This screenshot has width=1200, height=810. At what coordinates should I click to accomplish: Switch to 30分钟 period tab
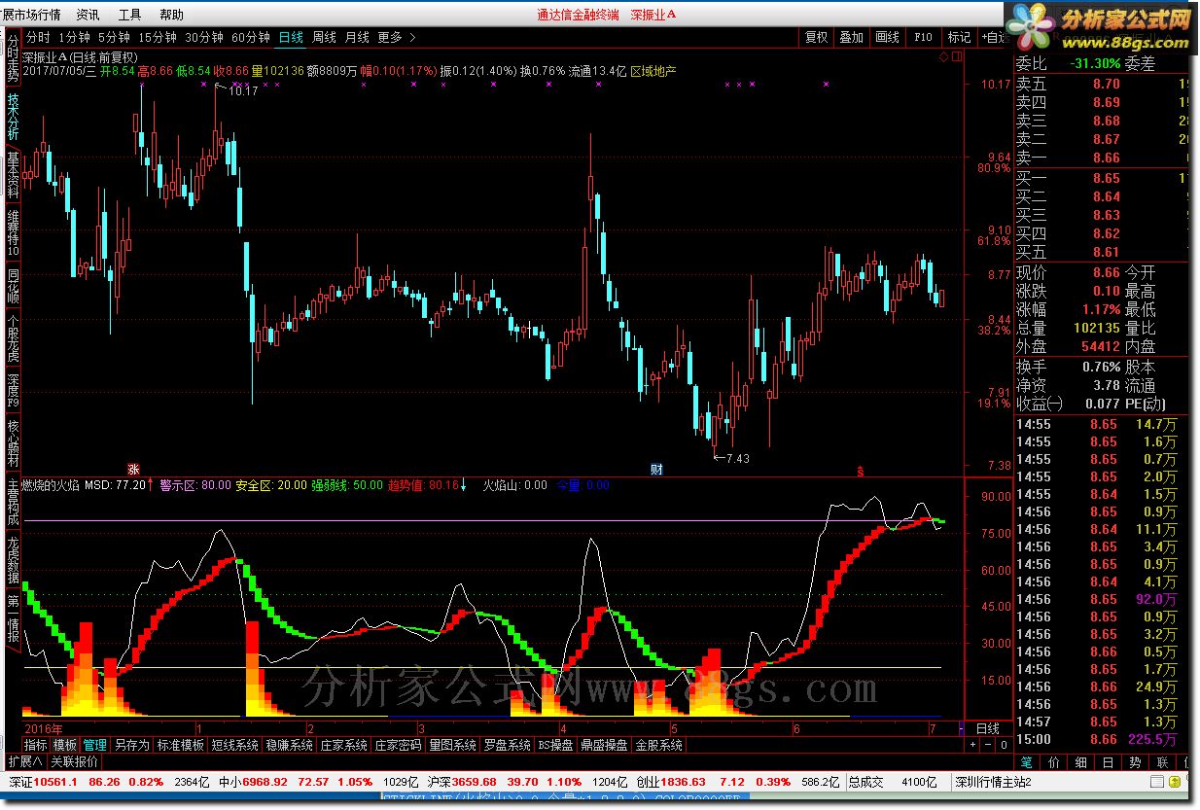coord(204,37)
